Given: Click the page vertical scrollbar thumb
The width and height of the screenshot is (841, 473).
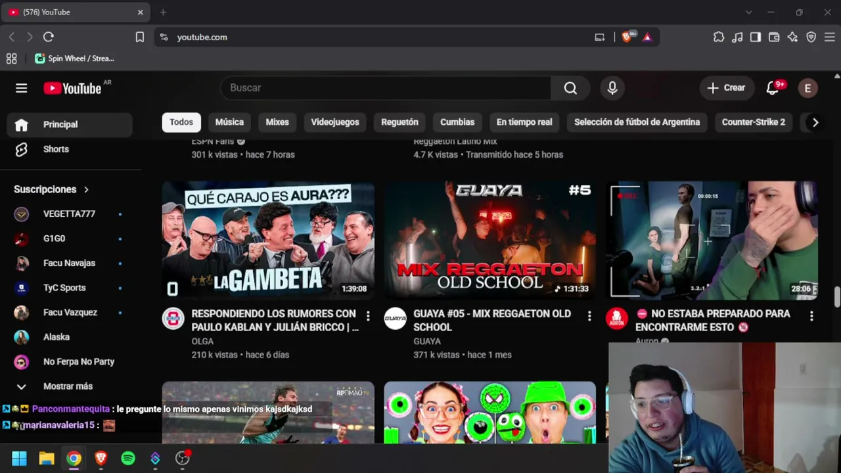Looking at the screenshot, I should pos(836,296).
